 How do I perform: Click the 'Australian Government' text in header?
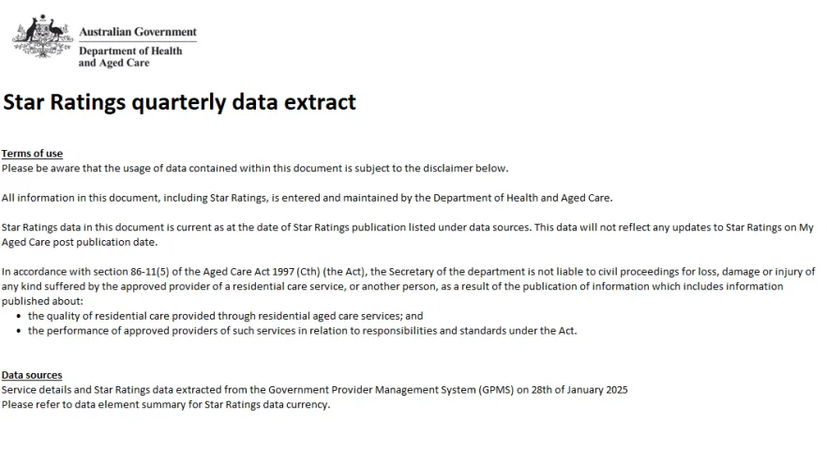click(138, 32)
